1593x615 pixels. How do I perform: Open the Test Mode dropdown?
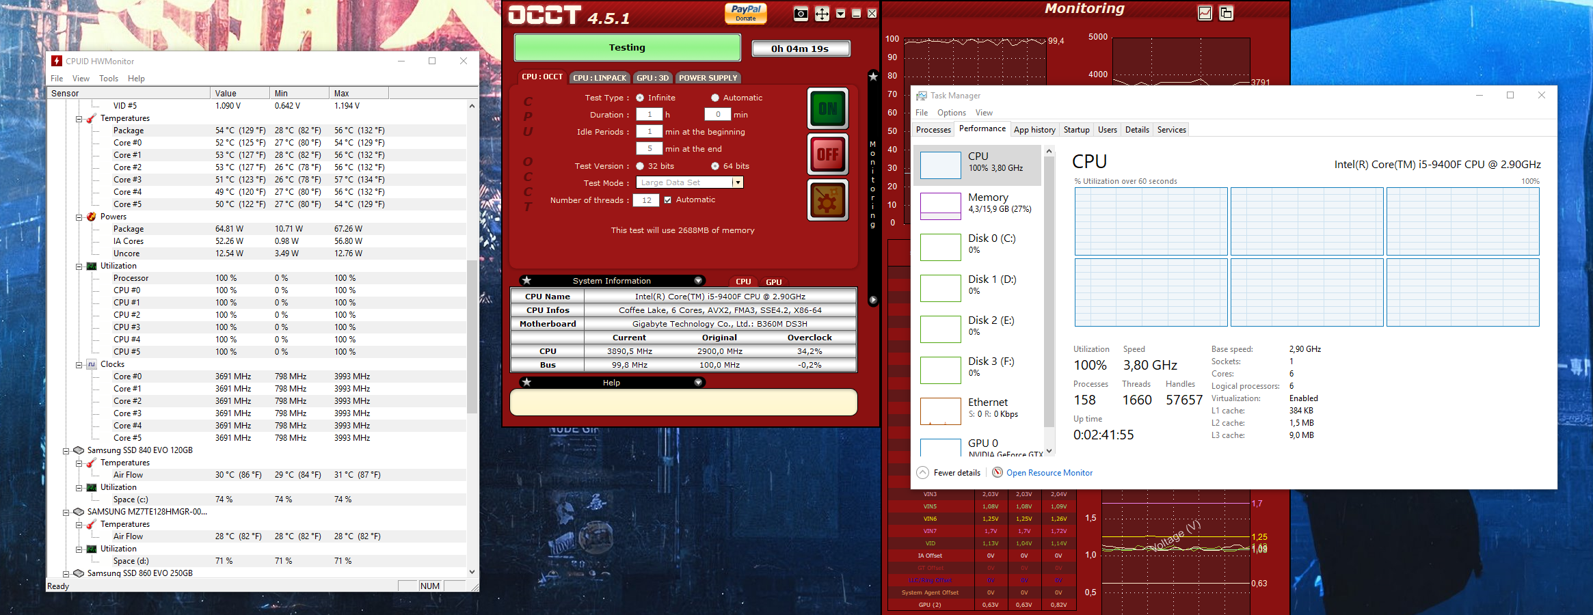coord(737,182)
